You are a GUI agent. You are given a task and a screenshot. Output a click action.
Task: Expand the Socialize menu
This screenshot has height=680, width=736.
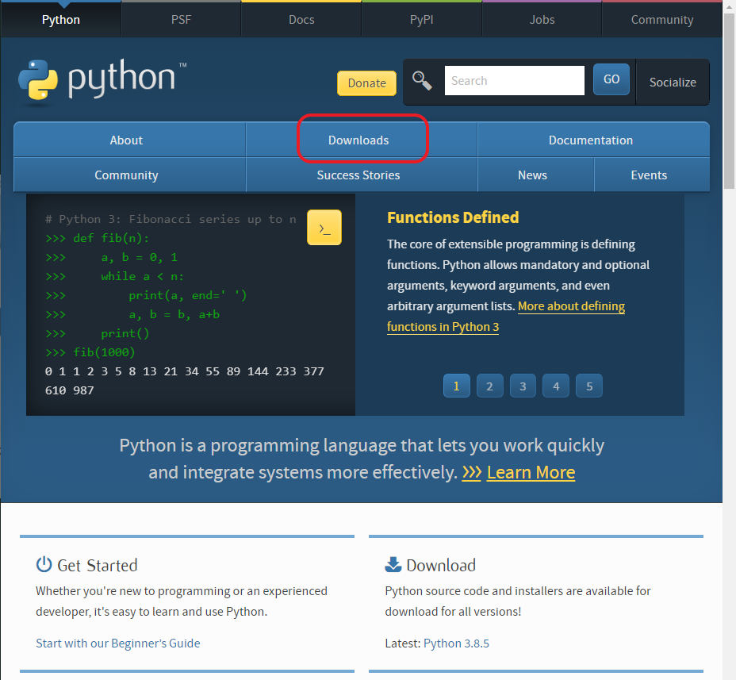point(673,82)
